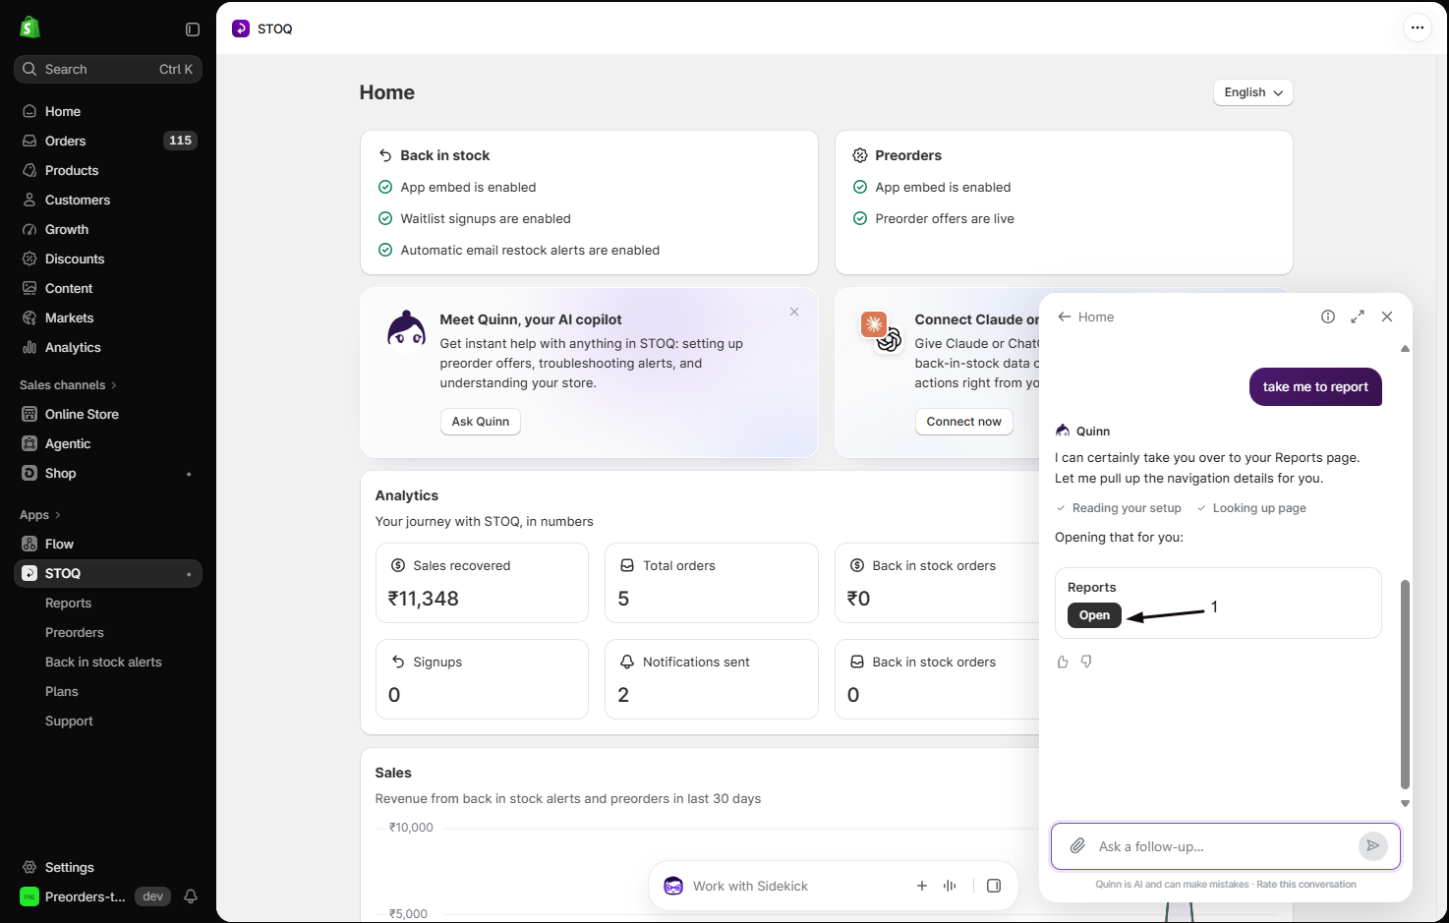The width and height of the screenshot is (1449, 923).
Task: Click the Work with Sidekick field
Action: (750, 886)
